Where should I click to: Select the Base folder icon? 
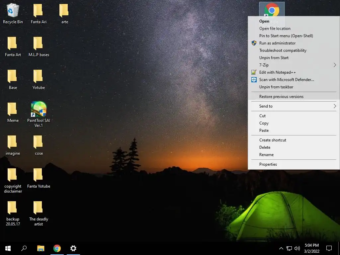click(13, 79)
